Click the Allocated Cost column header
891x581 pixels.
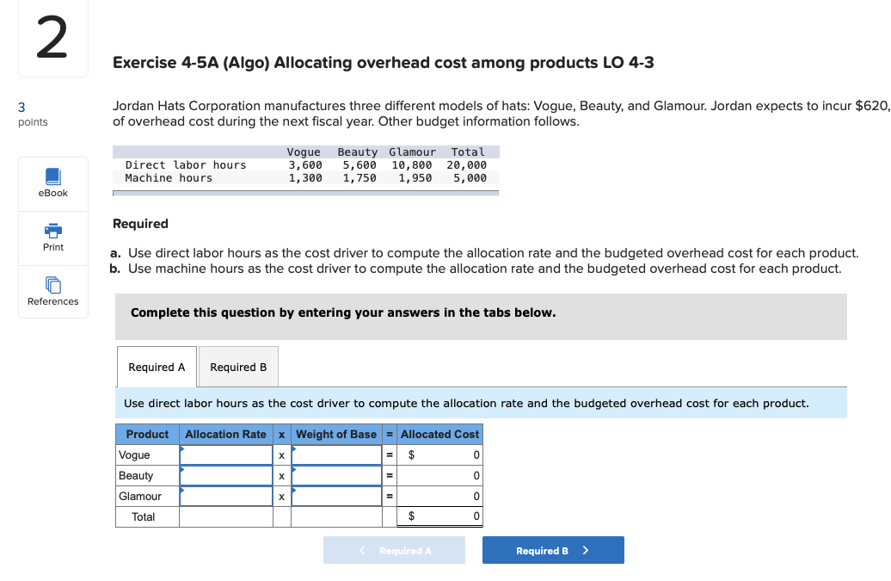[439, 434]
